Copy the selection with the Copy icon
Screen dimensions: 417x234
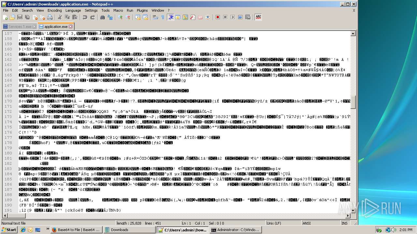pos(67,17)
